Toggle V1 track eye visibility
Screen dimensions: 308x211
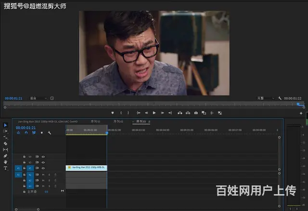tap(43, 168)
